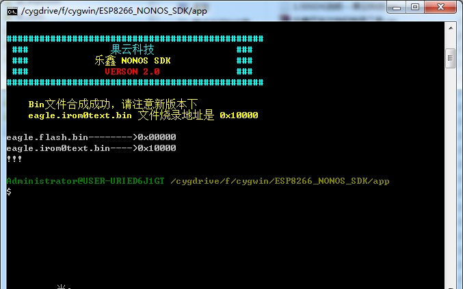The image size is (463, 289).
Task: Maximize the Cygwin terminal window
Action: click(415, 7)
